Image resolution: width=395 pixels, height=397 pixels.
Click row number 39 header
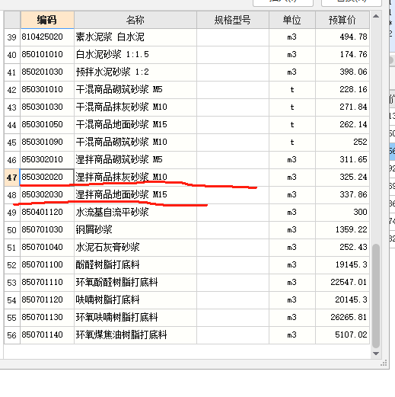point(12,37)
